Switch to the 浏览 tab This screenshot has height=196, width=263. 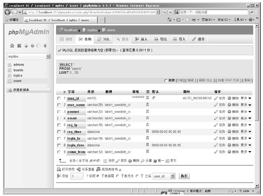(x=66, y=39)
